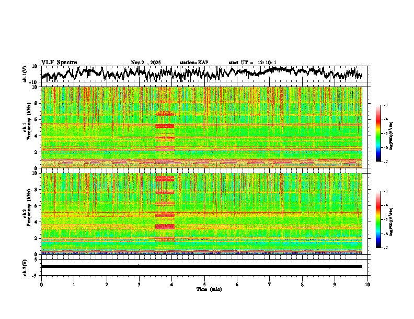This screenshot has width=414, height=319.
Task: Click the "-7" tick on ch.2 colorbar
Action: click(385, 248)
